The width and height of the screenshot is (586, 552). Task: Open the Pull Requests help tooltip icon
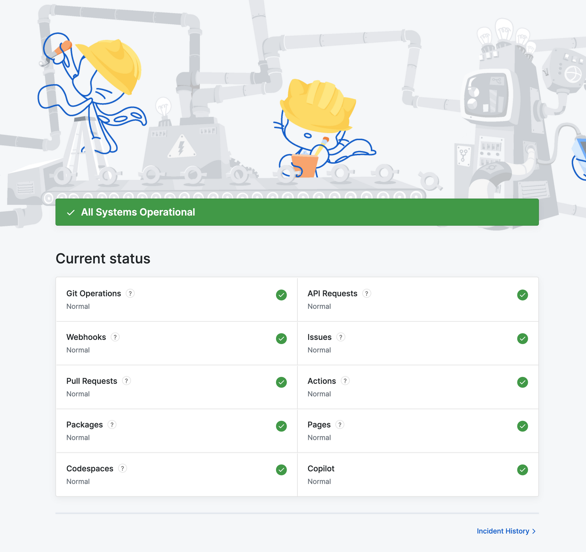pyautogui.click(x=127, y=381)
